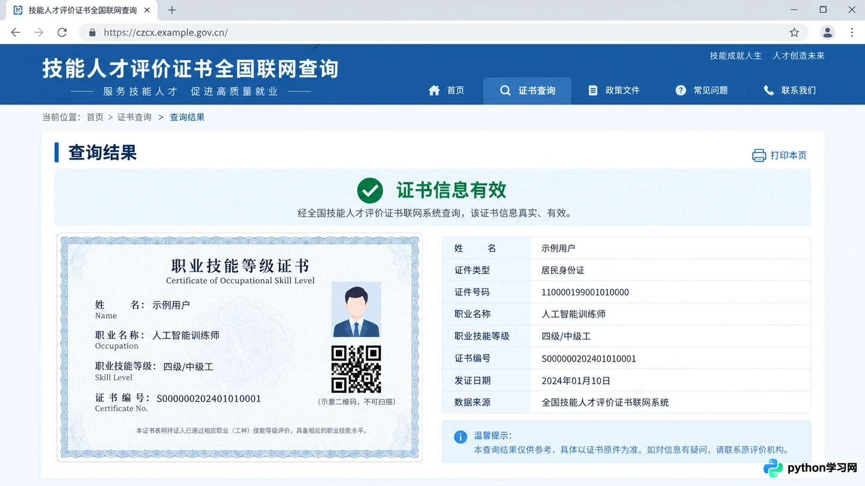Click the table value 全国技能人才评价证书联网系统
The height and width of the screenshot is (486, 865).
[x=605, y=403]
